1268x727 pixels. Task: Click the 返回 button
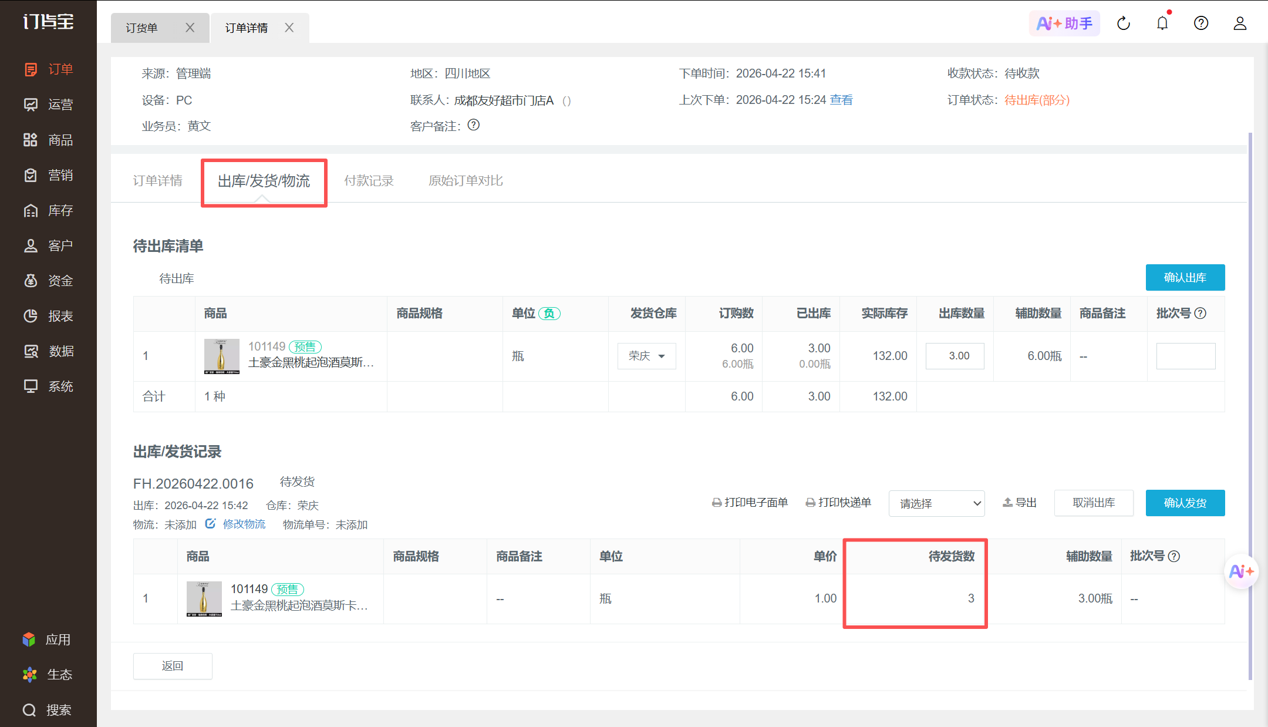(x=173, y=666)
